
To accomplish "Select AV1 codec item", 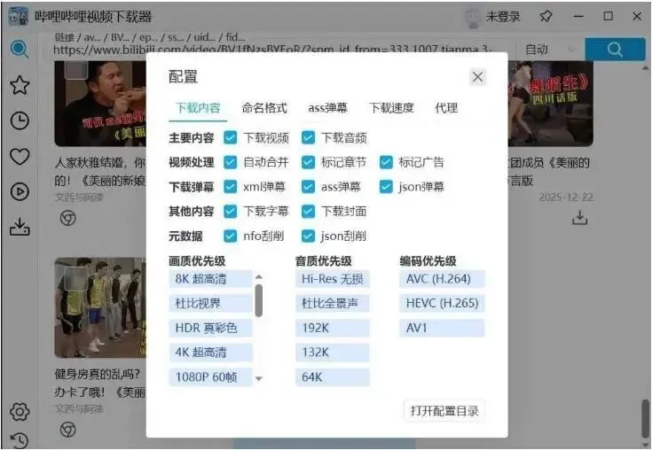I will [442, 328].
